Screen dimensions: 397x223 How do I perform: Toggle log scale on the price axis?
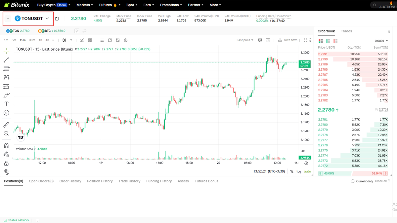(x=299, y=171)
